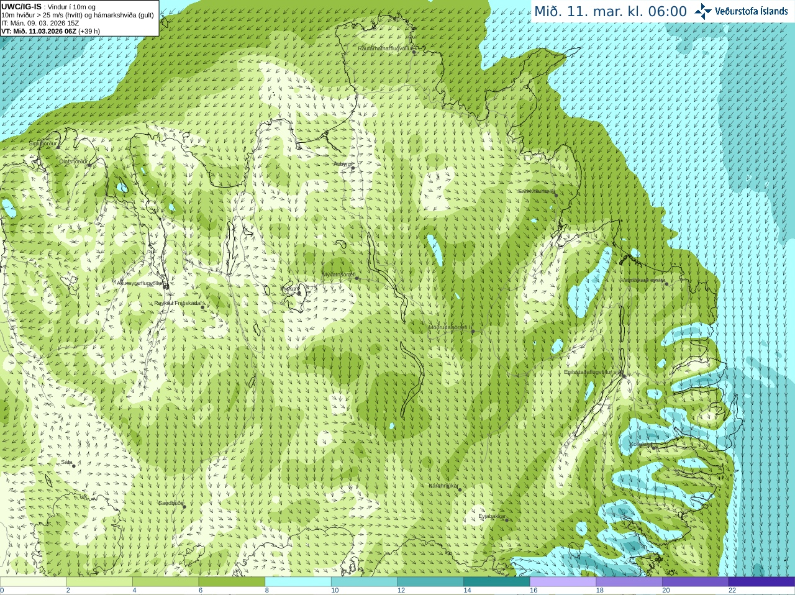Click the Kollaleira station marker
The image size is (795, 595).
pyautogui.click(x=652, y=448)
